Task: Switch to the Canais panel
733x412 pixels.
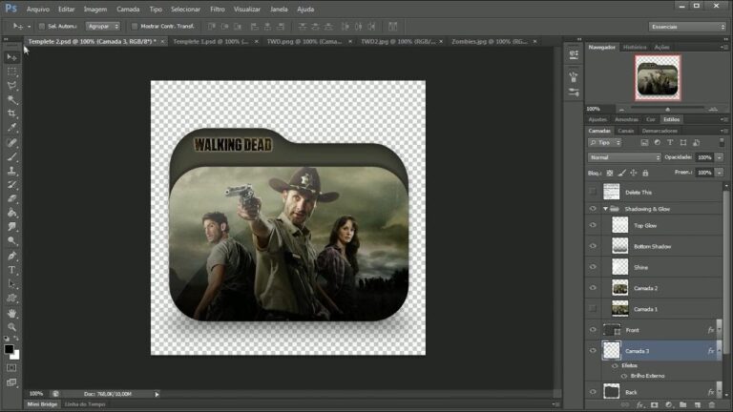Action: coord(625,131)
